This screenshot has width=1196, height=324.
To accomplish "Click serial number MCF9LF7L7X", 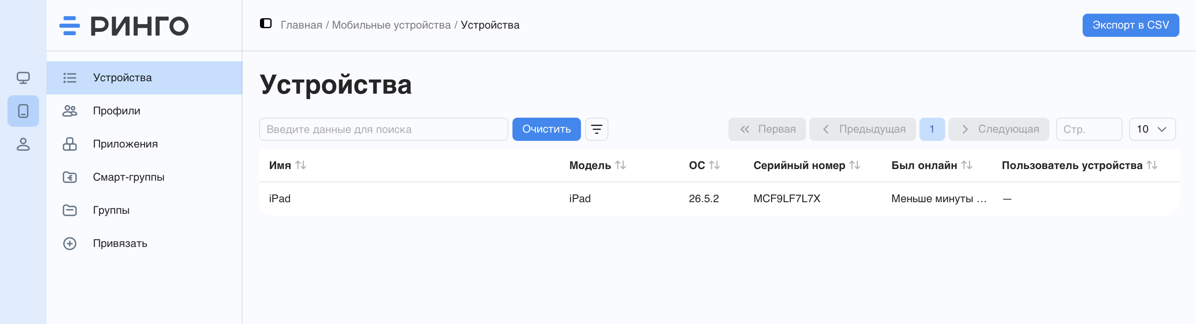I will (787, 198).
